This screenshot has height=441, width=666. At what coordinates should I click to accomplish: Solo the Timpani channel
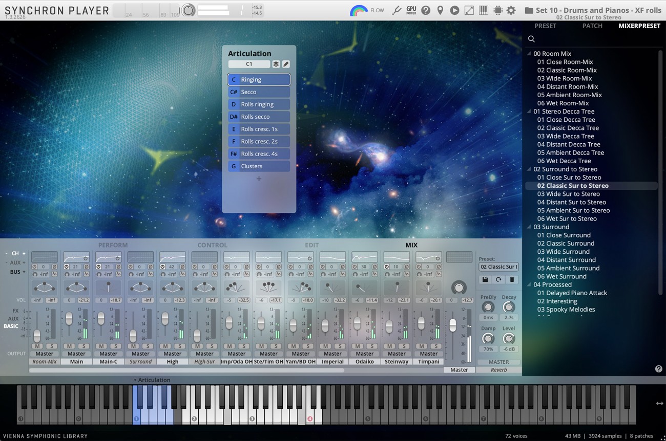click(435, 346)
